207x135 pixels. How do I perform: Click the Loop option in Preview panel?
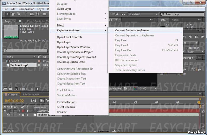coord(197,37)
